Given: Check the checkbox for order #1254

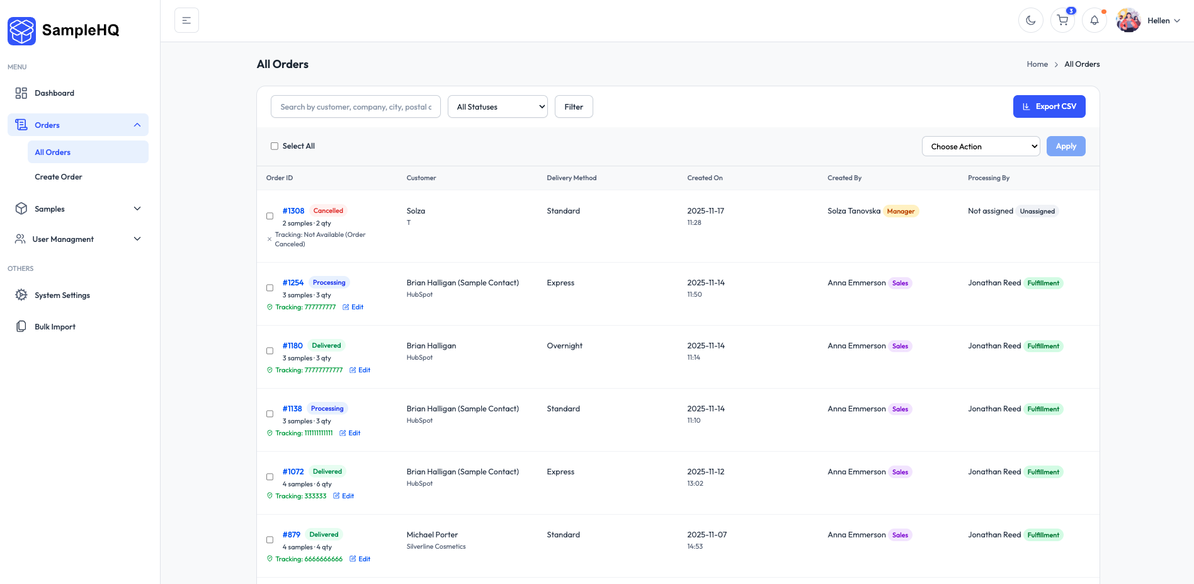Looking at the screenshot, I should [270, 288].
